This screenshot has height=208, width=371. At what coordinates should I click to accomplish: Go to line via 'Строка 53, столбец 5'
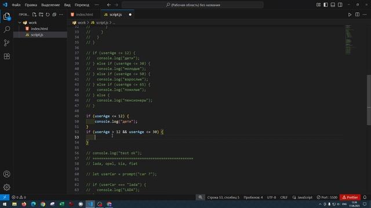223,197
